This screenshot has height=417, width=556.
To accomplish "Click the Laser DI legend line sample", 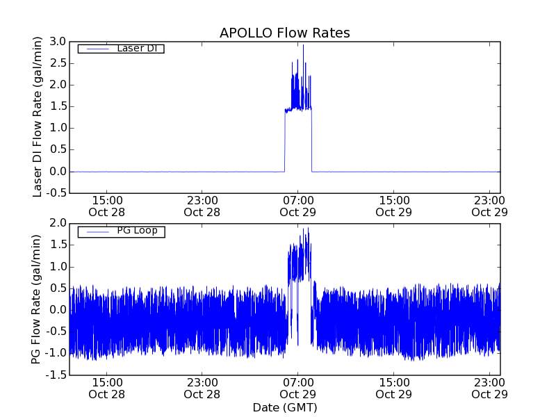I will point(97,49).
